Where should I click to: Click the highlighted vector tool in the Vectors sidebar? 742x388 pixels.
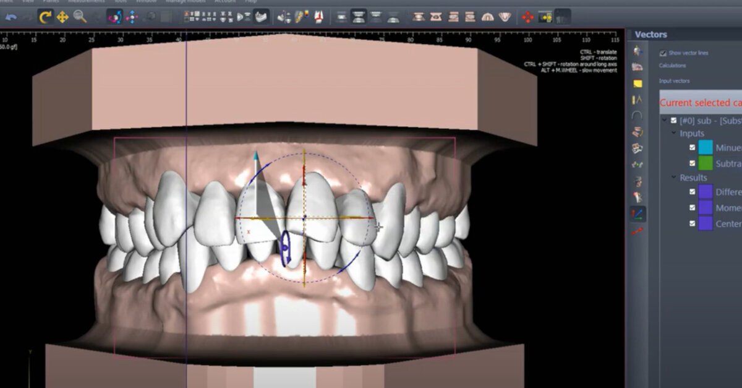pos(637,212)
